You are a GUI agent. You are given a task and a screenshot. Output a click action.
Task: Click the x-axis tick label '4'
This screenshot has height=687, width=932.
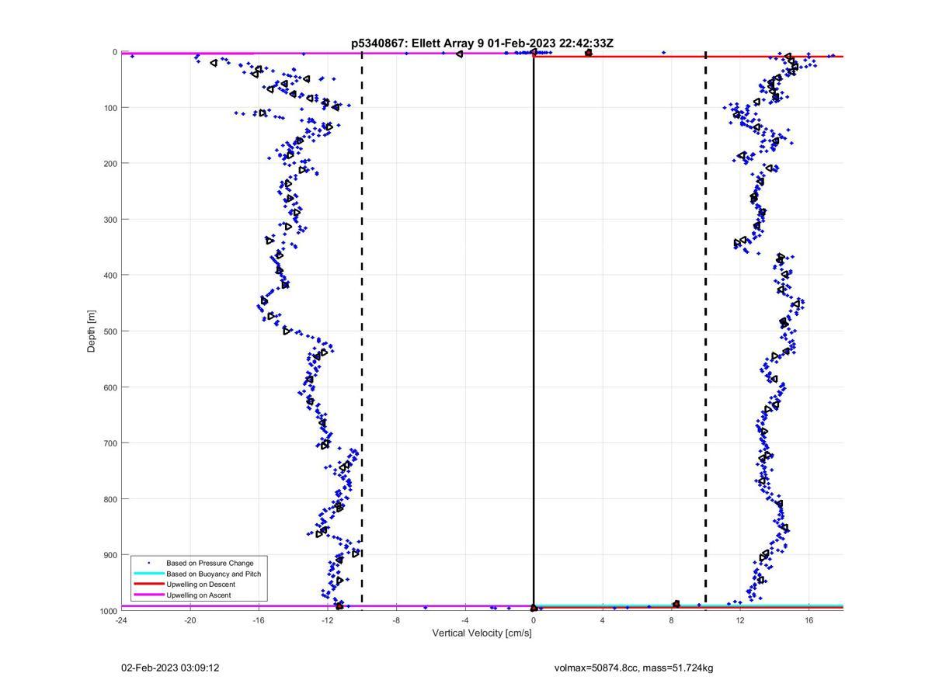click(x=603, y=620)
